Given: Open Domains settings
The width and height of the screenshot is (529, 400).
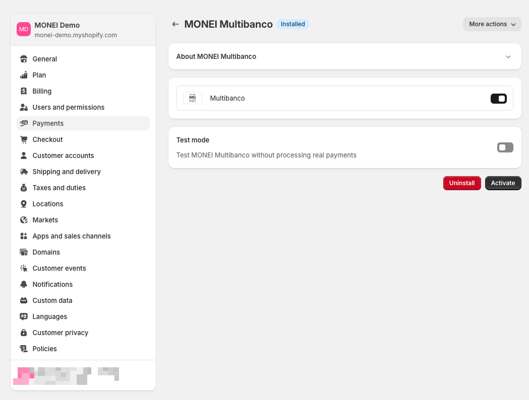Looking at the screenshot, I should pyautogui.click(x=83, y=252).
